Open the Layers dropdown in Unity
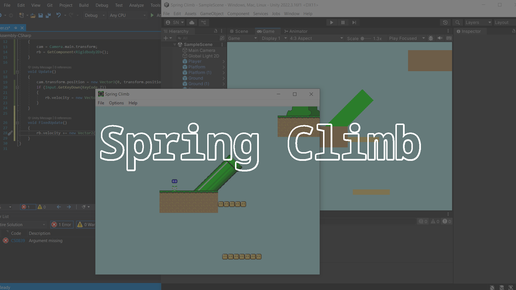 click(478, 22)
